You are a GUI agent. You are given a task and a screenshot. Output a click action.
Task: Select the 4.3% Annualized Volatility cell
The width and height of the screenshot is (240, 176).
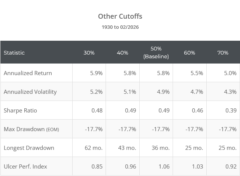coord(230,92)
